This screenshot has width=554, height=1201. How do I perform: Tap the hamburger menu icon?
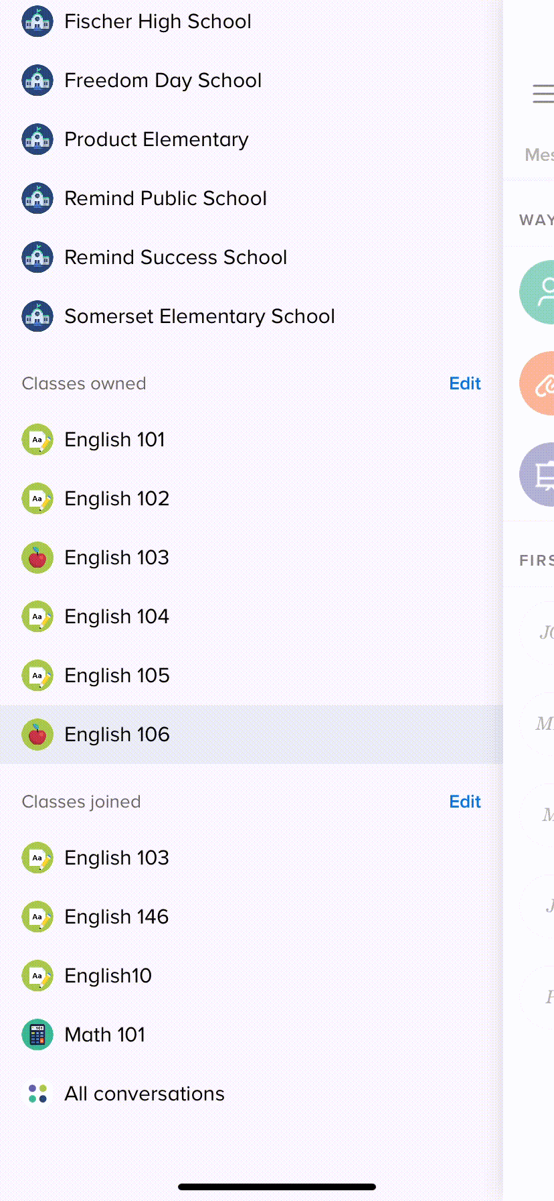coord(543,94)
